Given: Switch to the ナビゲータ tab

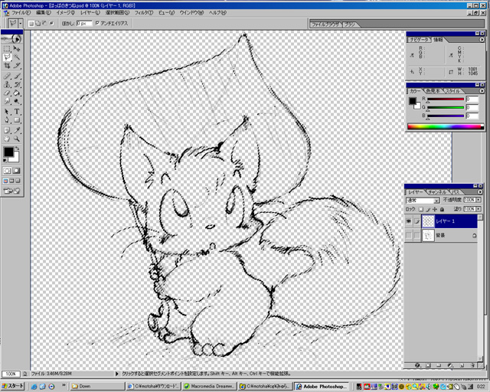Looking at the screenshot, I should (419, 40).
